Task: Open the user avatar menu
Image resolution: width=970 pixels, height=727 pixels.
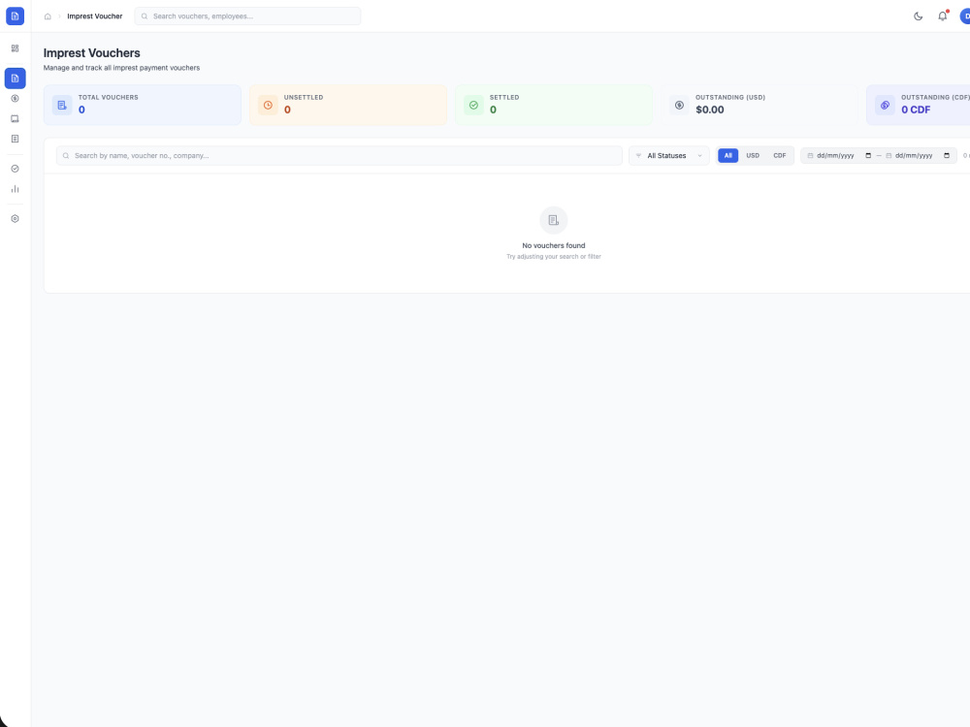Action: click(965, 16)
